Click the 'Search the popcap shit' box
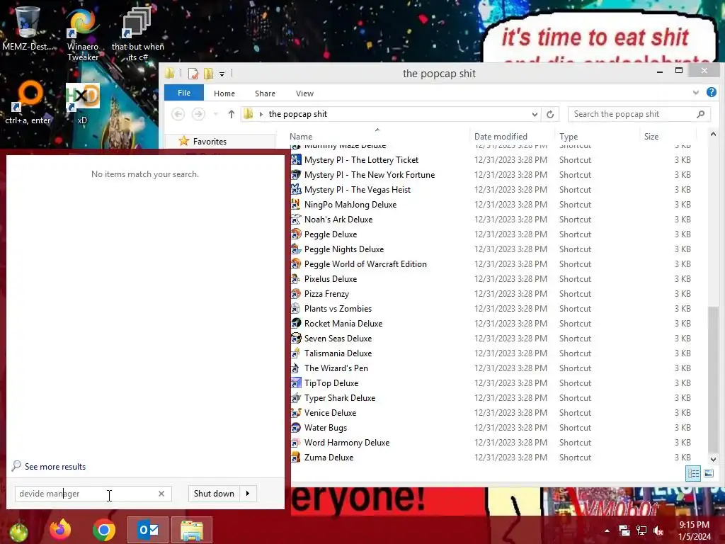 (x=639, y=114)
